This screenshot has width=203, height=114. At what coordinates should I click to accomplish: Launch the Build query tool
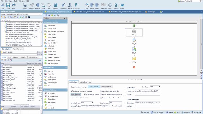43,6
